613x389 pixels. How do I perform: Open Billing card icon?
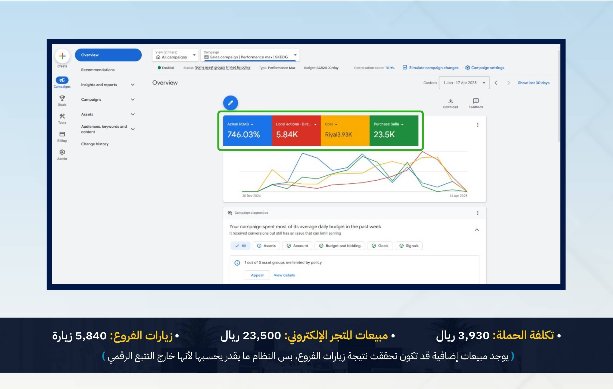62,134
